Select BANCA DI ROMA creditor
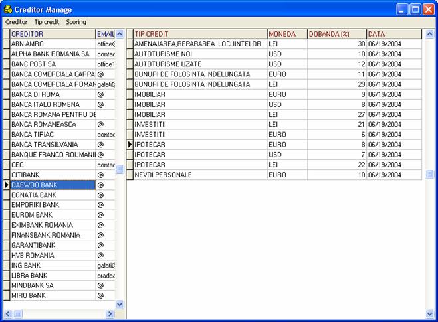 pos(53,94)
